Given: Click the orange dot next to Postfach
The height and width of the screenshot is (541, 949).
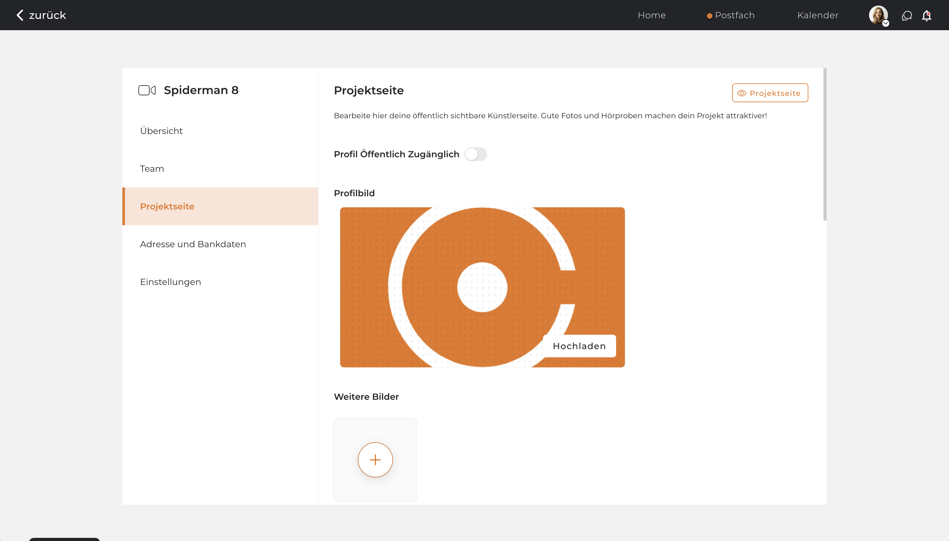Looking at the screenshot, I should (x=709, y=16).
